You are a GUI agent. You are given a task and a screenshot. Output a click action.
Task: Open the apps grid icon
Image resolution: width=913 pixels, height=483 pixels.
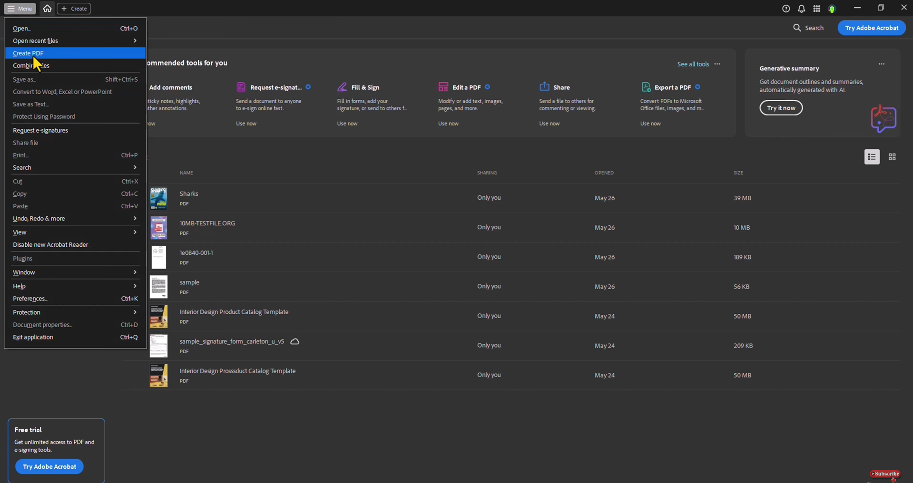click(x=816, y=9)
